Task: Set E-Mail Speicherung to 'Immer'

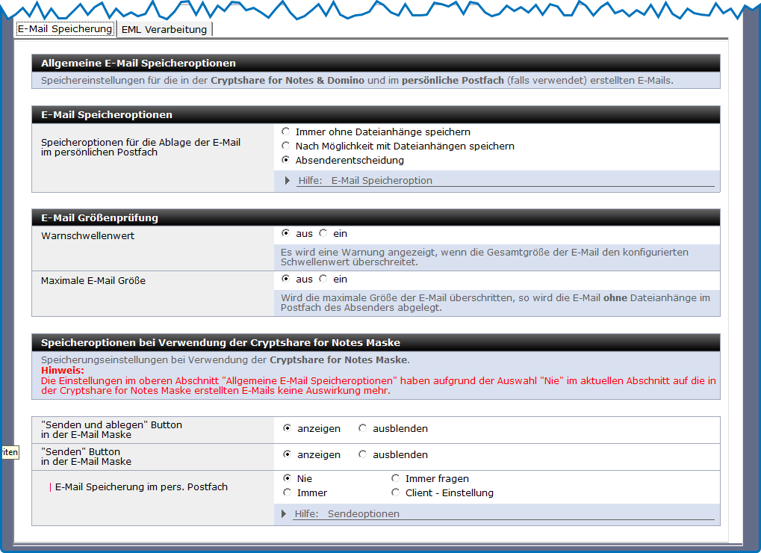Action: (288, 492)
